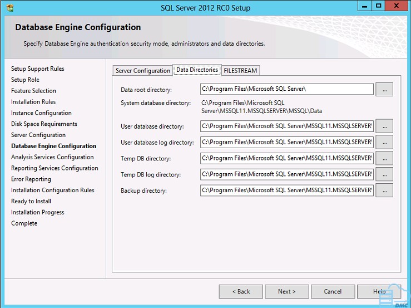Click the Data root directory field

pos(287,89)
